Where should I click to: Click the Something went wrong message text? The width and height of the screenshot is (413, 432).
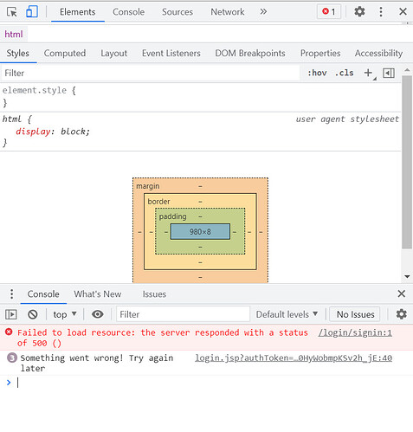click(x=97, y=363)
